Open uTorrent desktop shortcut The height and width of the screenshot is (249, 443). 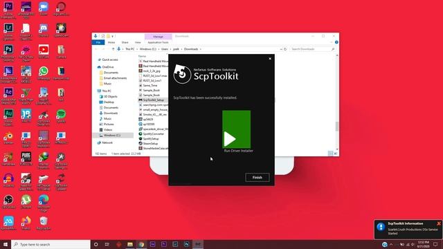point(26,201)
